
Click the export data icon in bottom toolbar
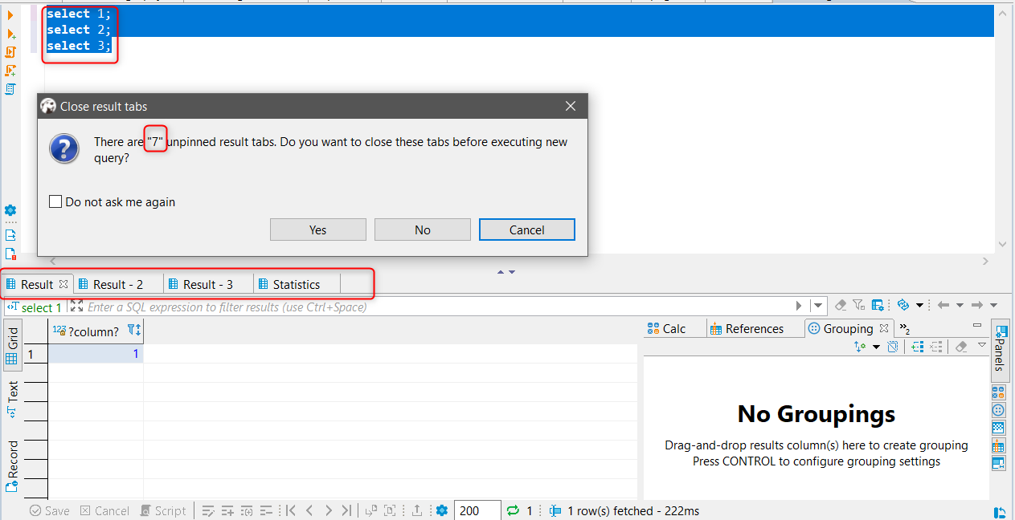point(416,510)
